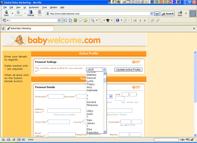Click the Firstname input field
This screenshot has width=197, height=143.
56,96
